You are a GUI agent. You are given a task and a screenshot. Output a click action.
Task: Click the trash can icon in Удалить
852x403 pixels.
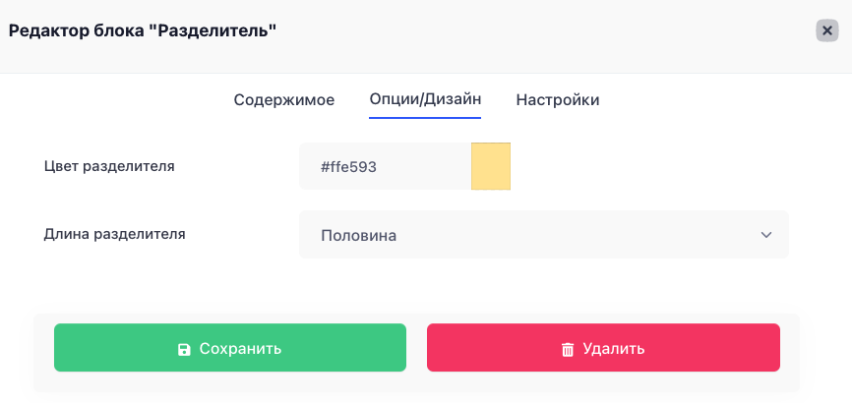point(568,349)
